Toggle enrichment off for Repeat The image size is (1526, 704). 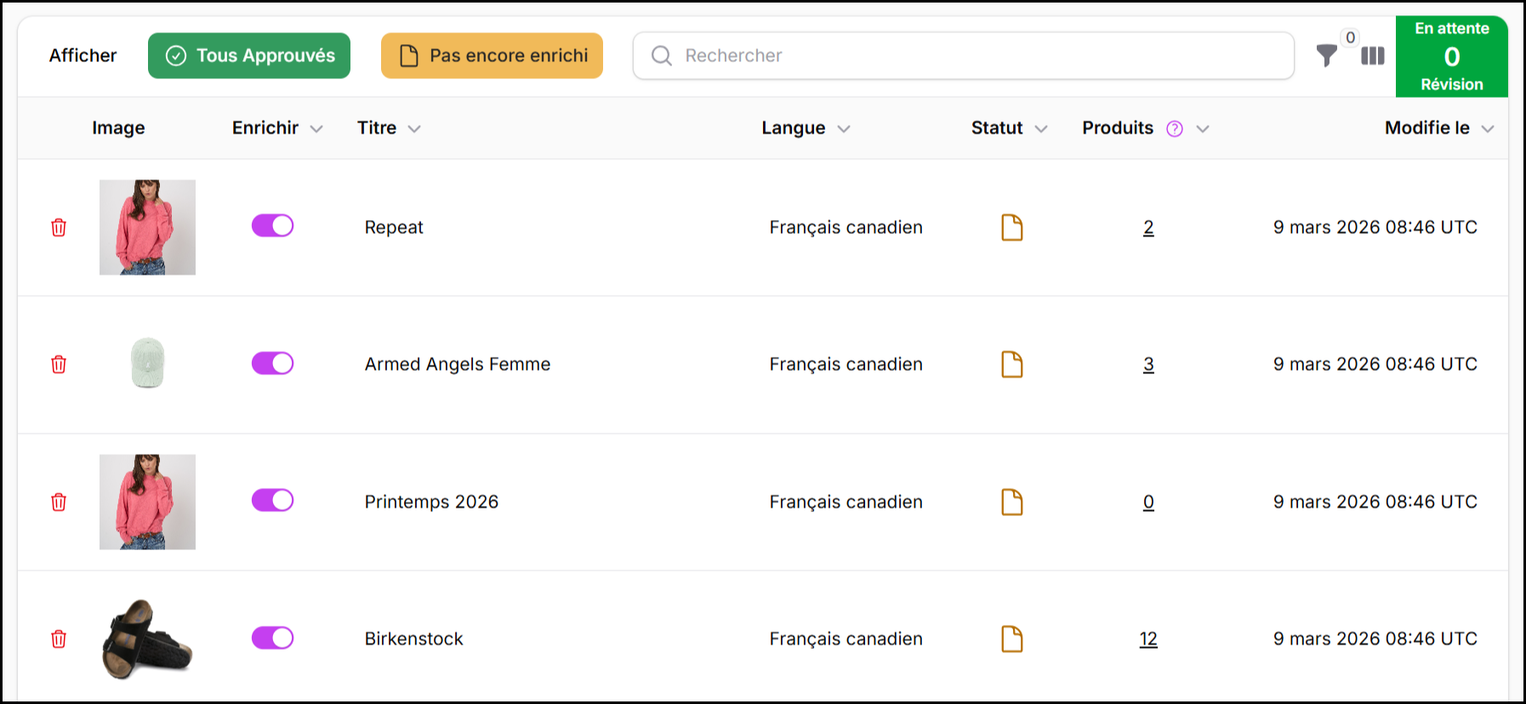point(272,225)
